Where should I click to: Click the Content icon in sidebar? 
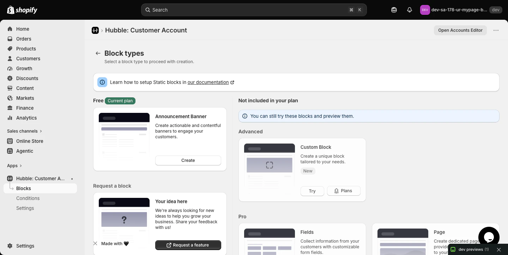pos(10,88)
